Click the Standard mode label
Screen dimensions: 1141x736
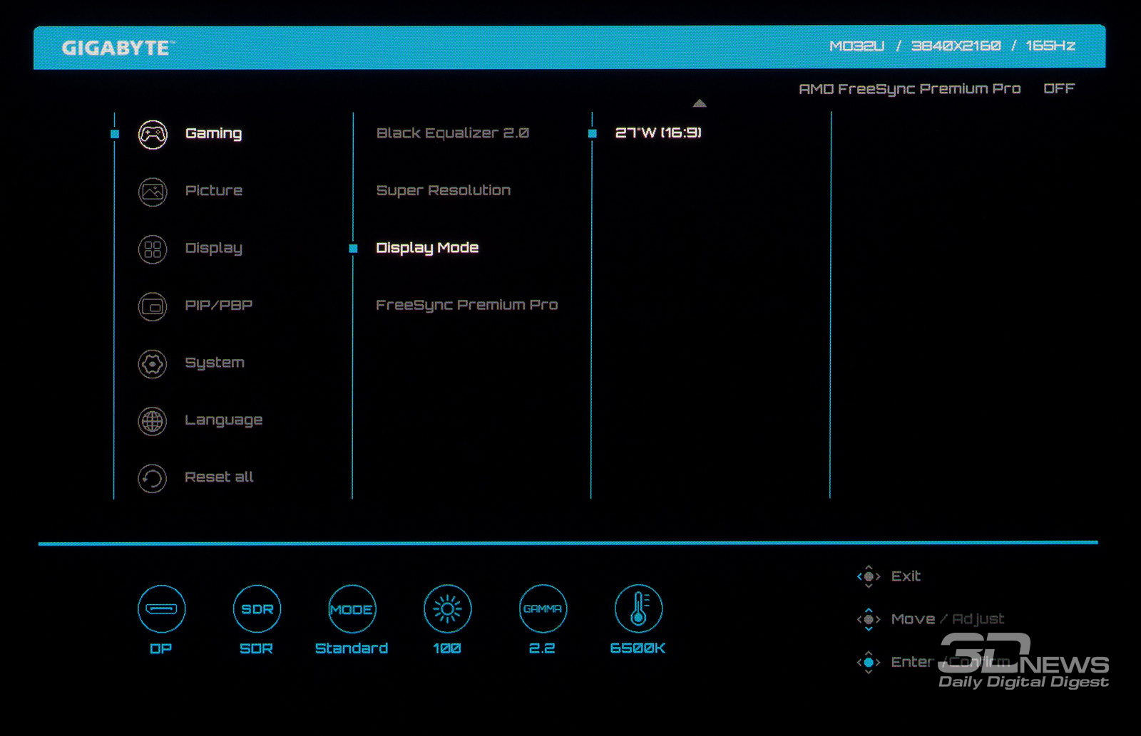(352, 648)
